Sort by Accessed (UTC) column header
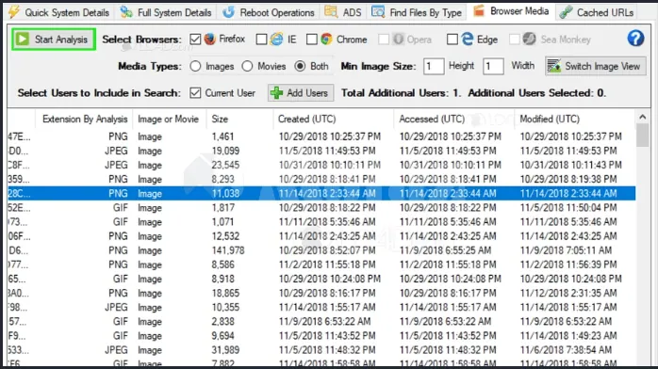This screenshot has width=658, height=369. click(453, 120)
